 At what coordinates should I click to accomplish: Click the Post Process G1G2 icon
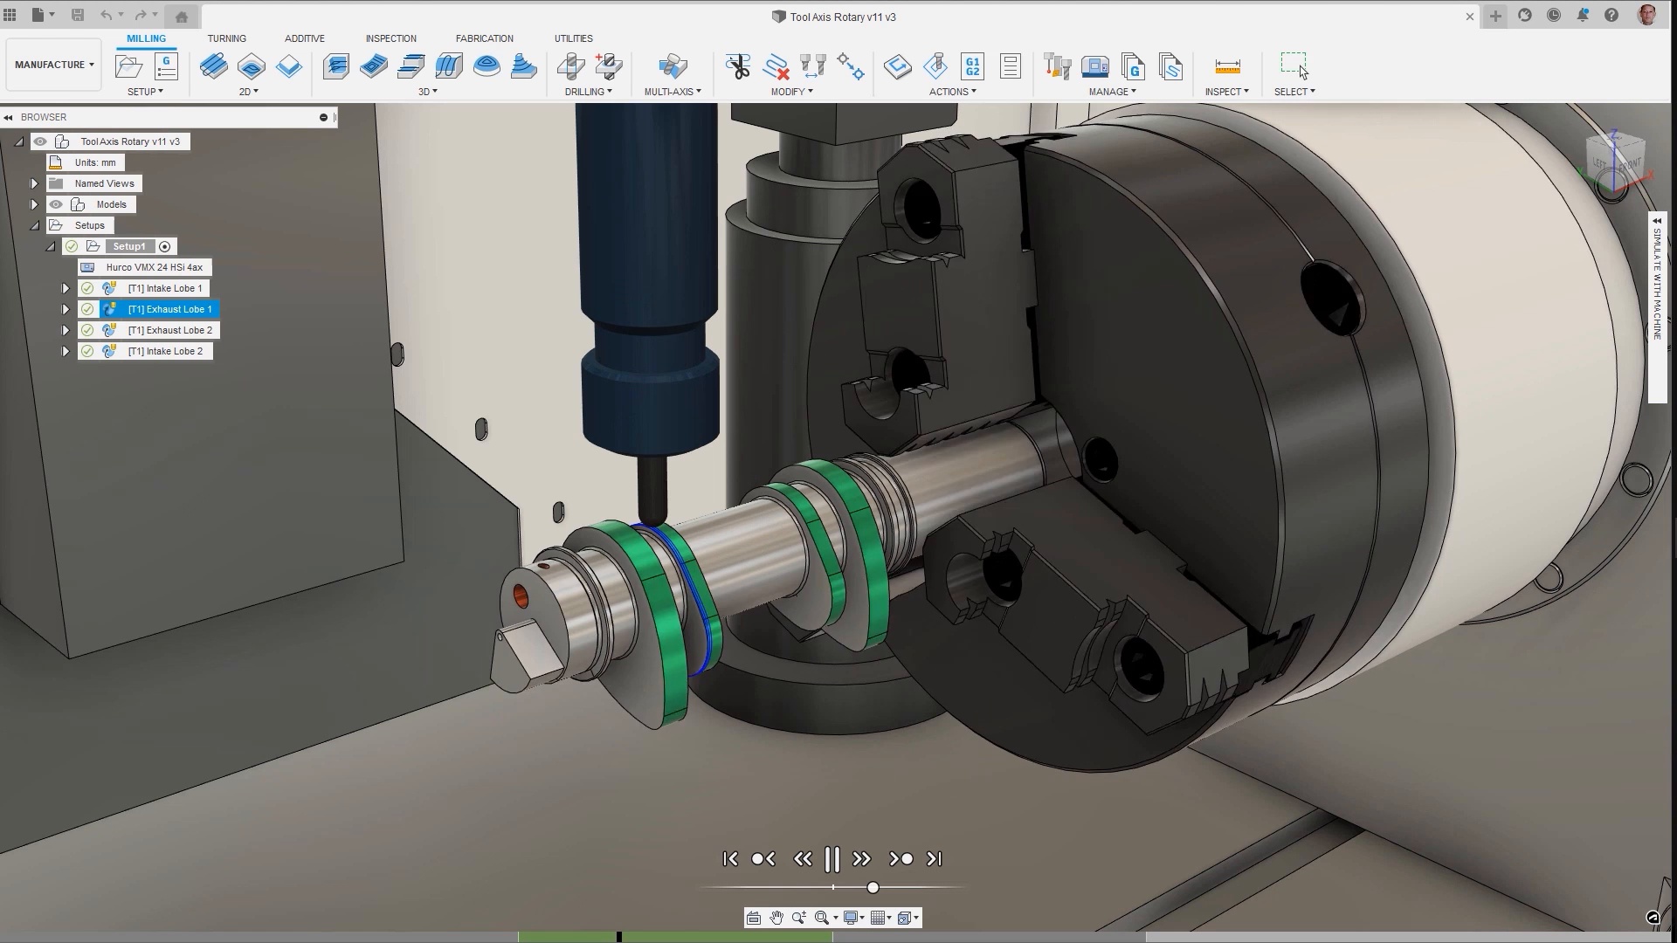(x=972, y=66)
